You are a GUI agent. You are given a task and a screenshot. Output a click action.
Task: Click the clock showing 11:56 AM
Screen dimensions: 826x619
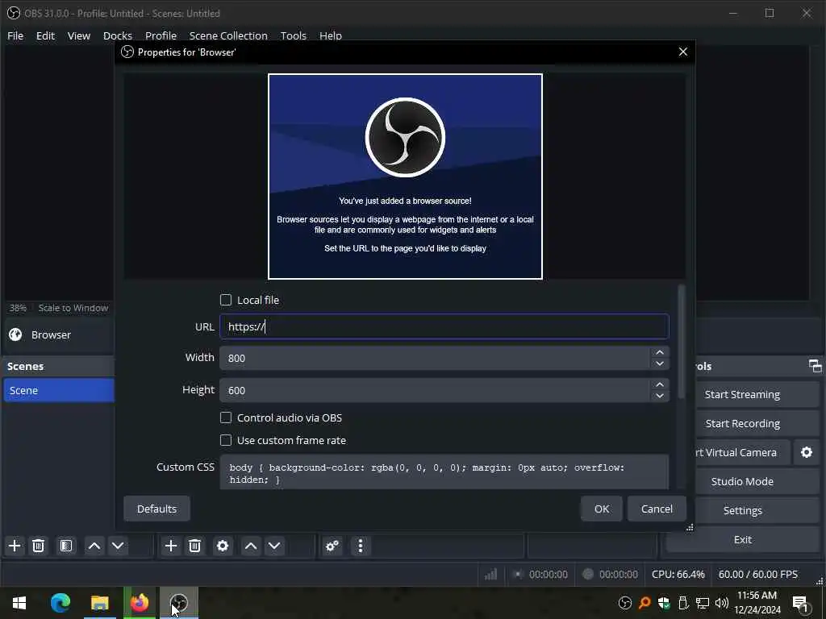(757, 596)
